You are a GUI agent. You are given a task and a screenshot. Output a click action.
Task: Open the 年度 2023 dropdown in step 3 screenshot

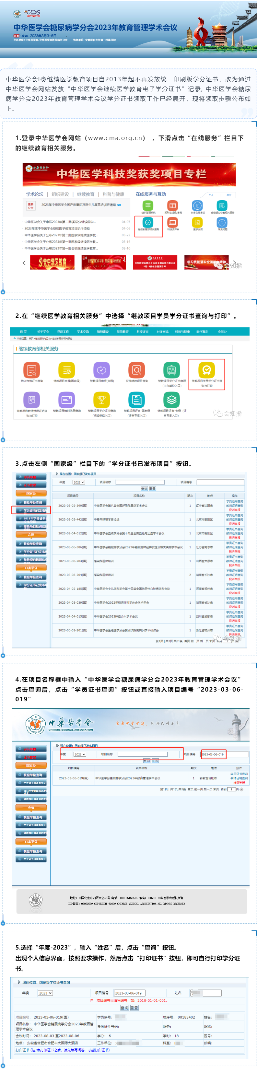79,482
